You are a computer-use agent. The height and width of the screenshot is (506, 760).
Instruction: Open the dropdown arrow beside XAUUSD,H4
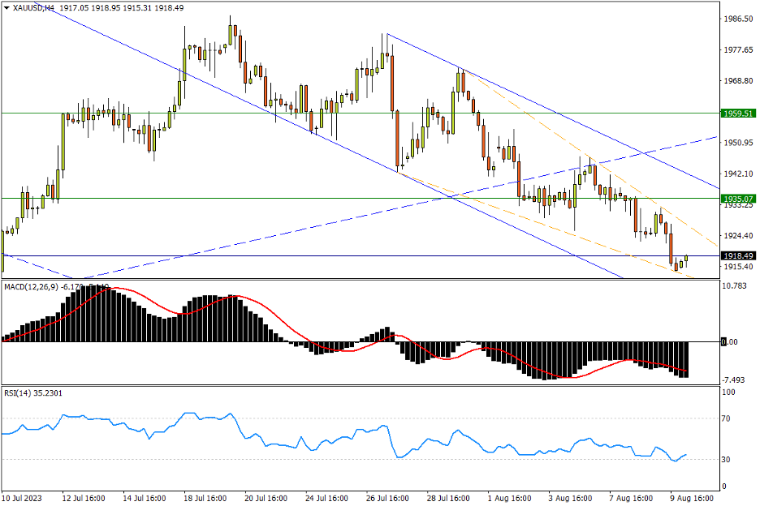[x=6, y=7]
